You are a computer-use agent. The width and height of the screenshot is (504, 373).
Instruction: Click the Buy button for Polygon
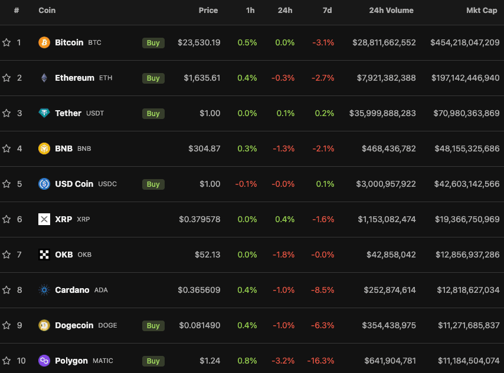(153, 361)
